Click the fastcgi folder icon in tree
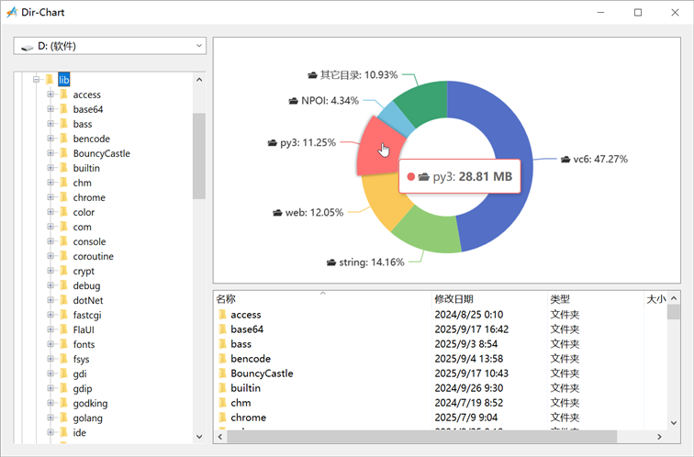The width and height of the screenshot is (694, 457). [63, 315]
